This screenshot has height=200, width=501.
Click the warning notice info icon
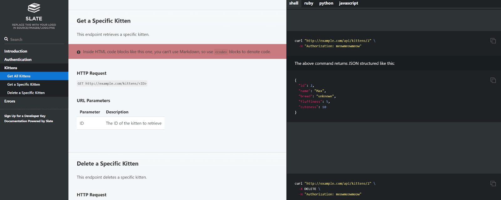tap(79, 52)
